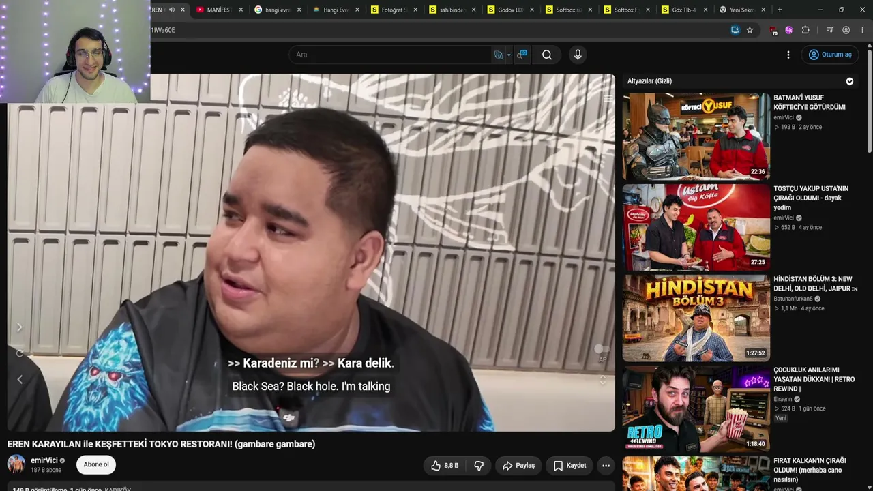Image resolution: width=873 pixels, height=491 pixels.
Task: Mute the playing EREN tab via speaker icon
Action: [171, 10]
